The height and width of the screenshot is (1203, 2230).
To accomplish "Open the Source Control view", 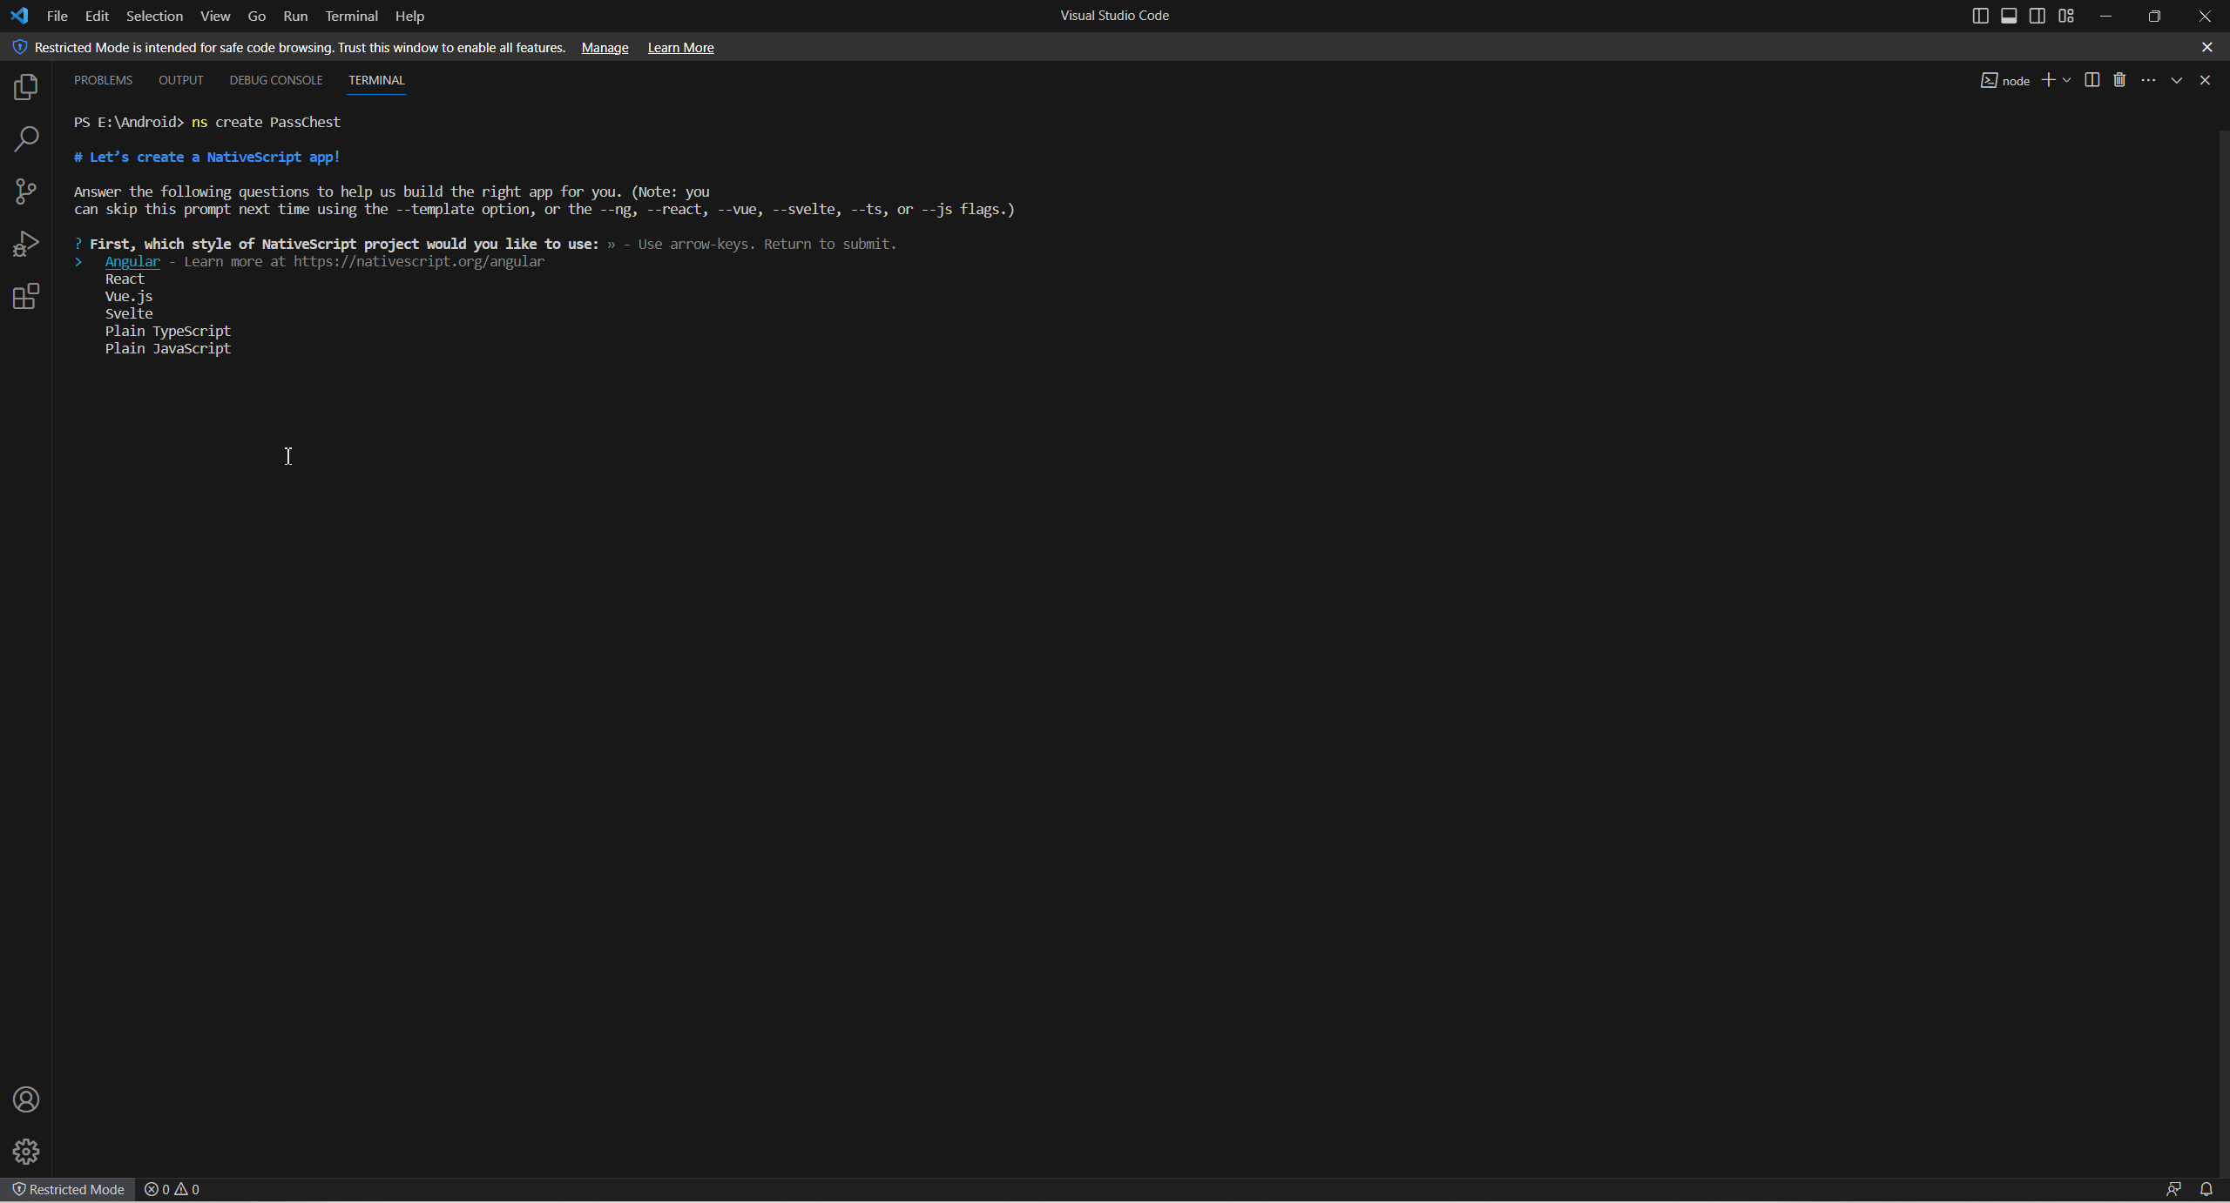I will [x=26, y=192].
